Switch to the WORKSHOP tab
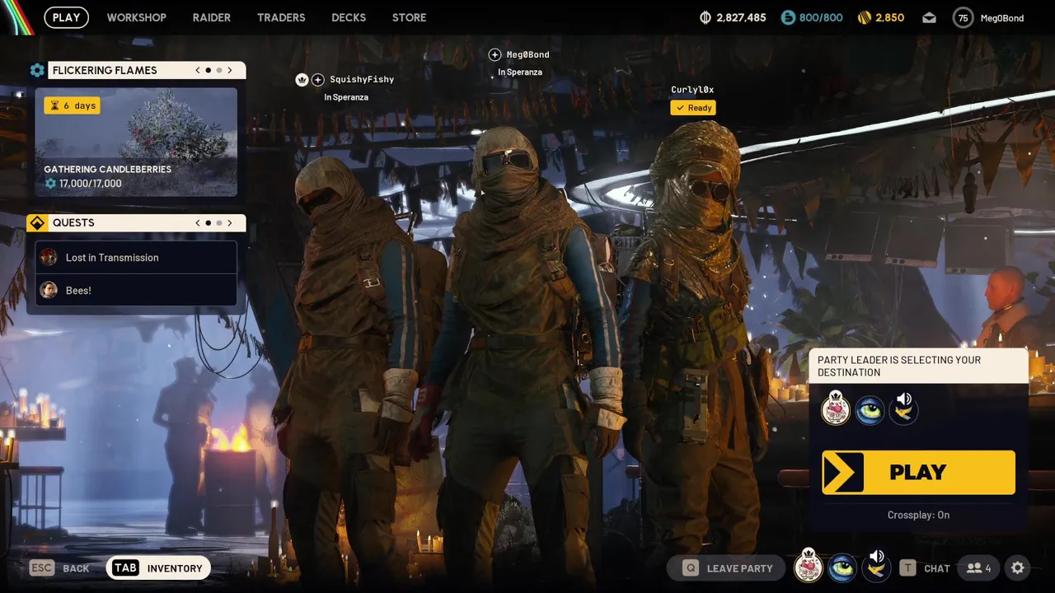This screenshot has width=1055, height=593. 136,17
